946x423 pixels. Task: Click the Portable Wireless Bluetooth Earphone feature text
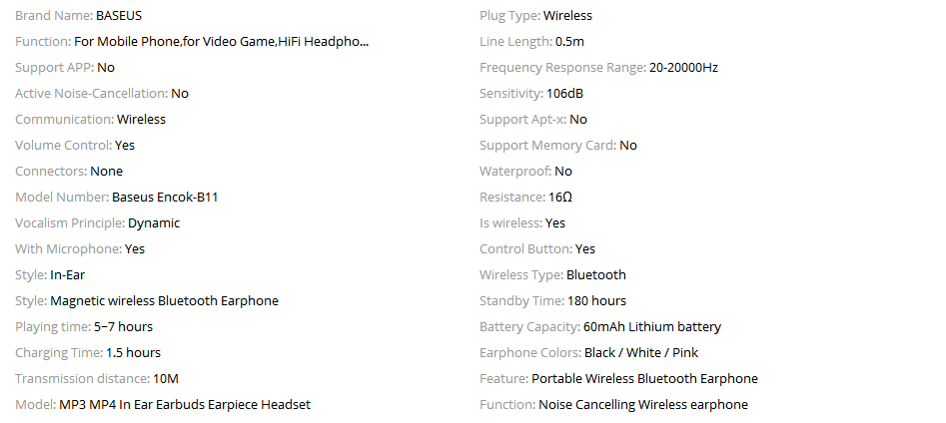[x=644, y=379]
